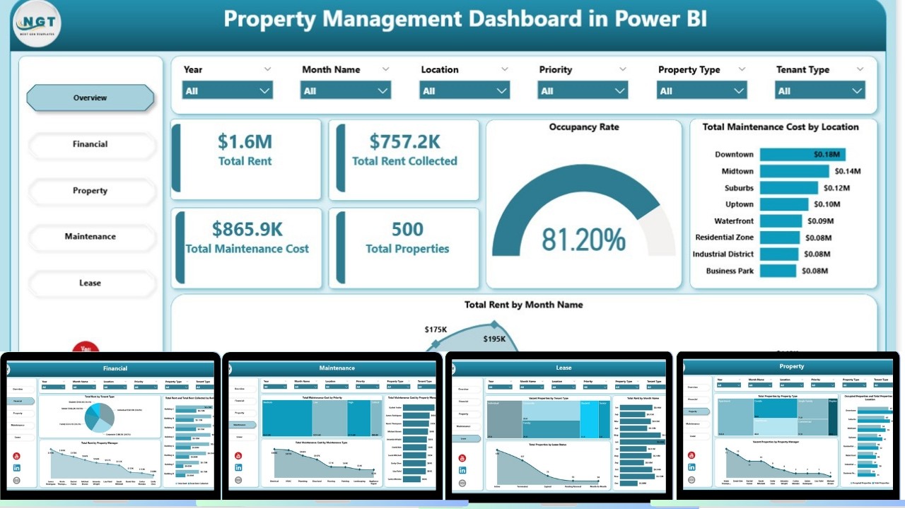Viewport: 905px width, 509px height.
Task: Switch to the Financial page tab
Action: tap(90, 144)
